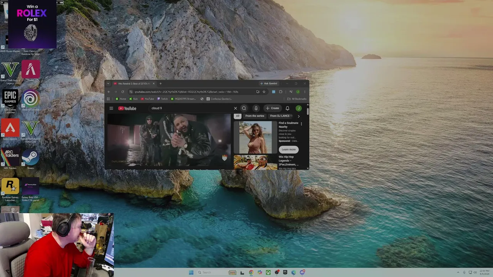Open the Twitch bookmark
The height and width of the screenshot is (277, 493).
[x=163, y=99]
